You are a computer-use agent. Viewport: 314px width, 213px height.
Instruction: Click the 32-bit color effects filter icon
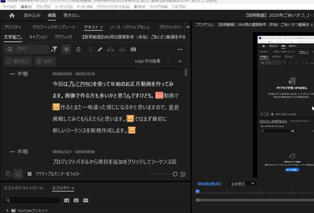[76, 200]
